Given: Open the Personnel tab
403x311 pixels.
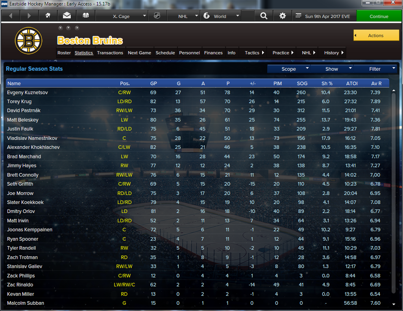Looking at the screenshot, I should [189, 53].
